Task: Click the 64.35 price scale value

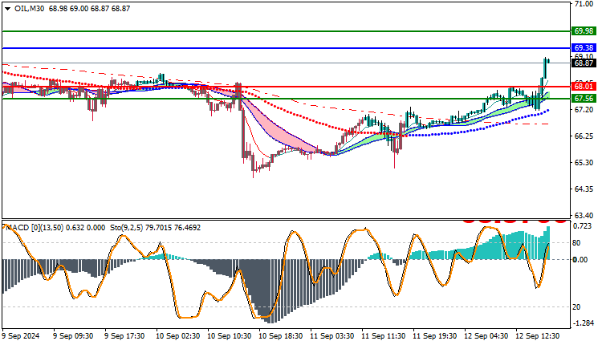Action: coord(584,189)
